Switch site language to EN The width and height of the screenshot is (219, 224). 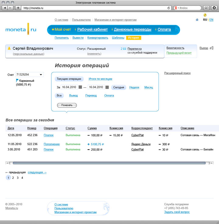pos(211,20)
